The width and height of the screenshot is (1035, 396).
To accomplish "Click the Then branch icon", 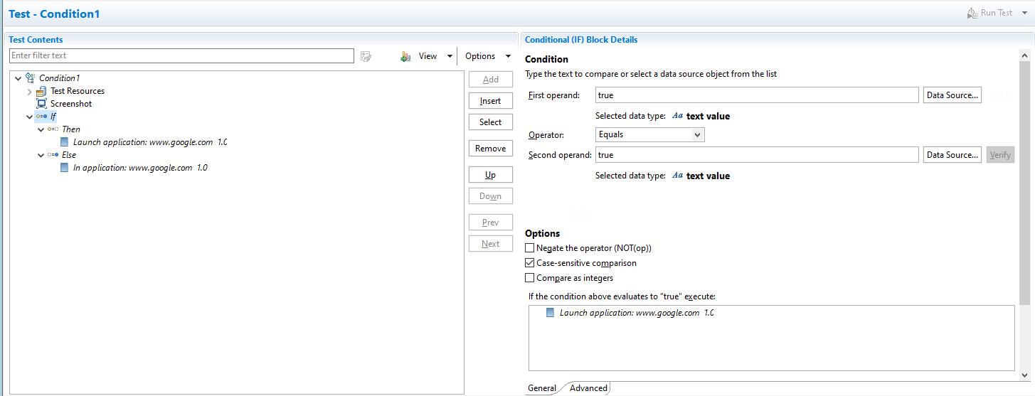I will point(53,129).
